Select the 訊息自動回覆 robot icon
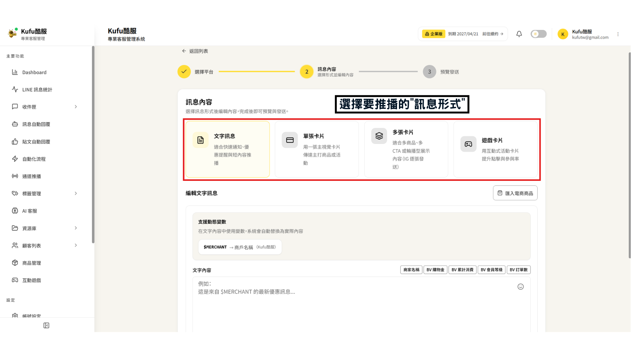Screen dimensions: 631x355 click(x=15, y=124)
